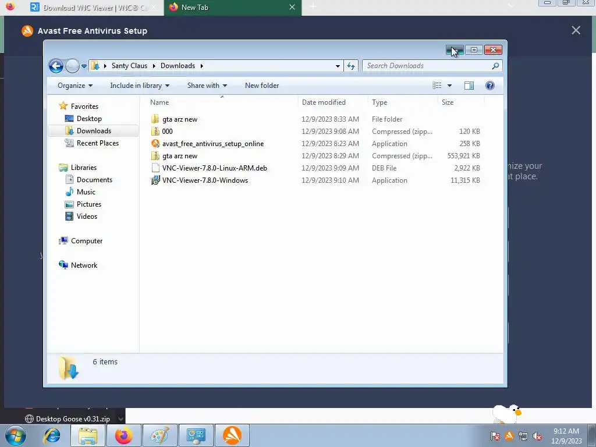Switch to Firefox in the taskbar
The width and height of the screenshot is (596, 447).
click(x=124, y=435)
